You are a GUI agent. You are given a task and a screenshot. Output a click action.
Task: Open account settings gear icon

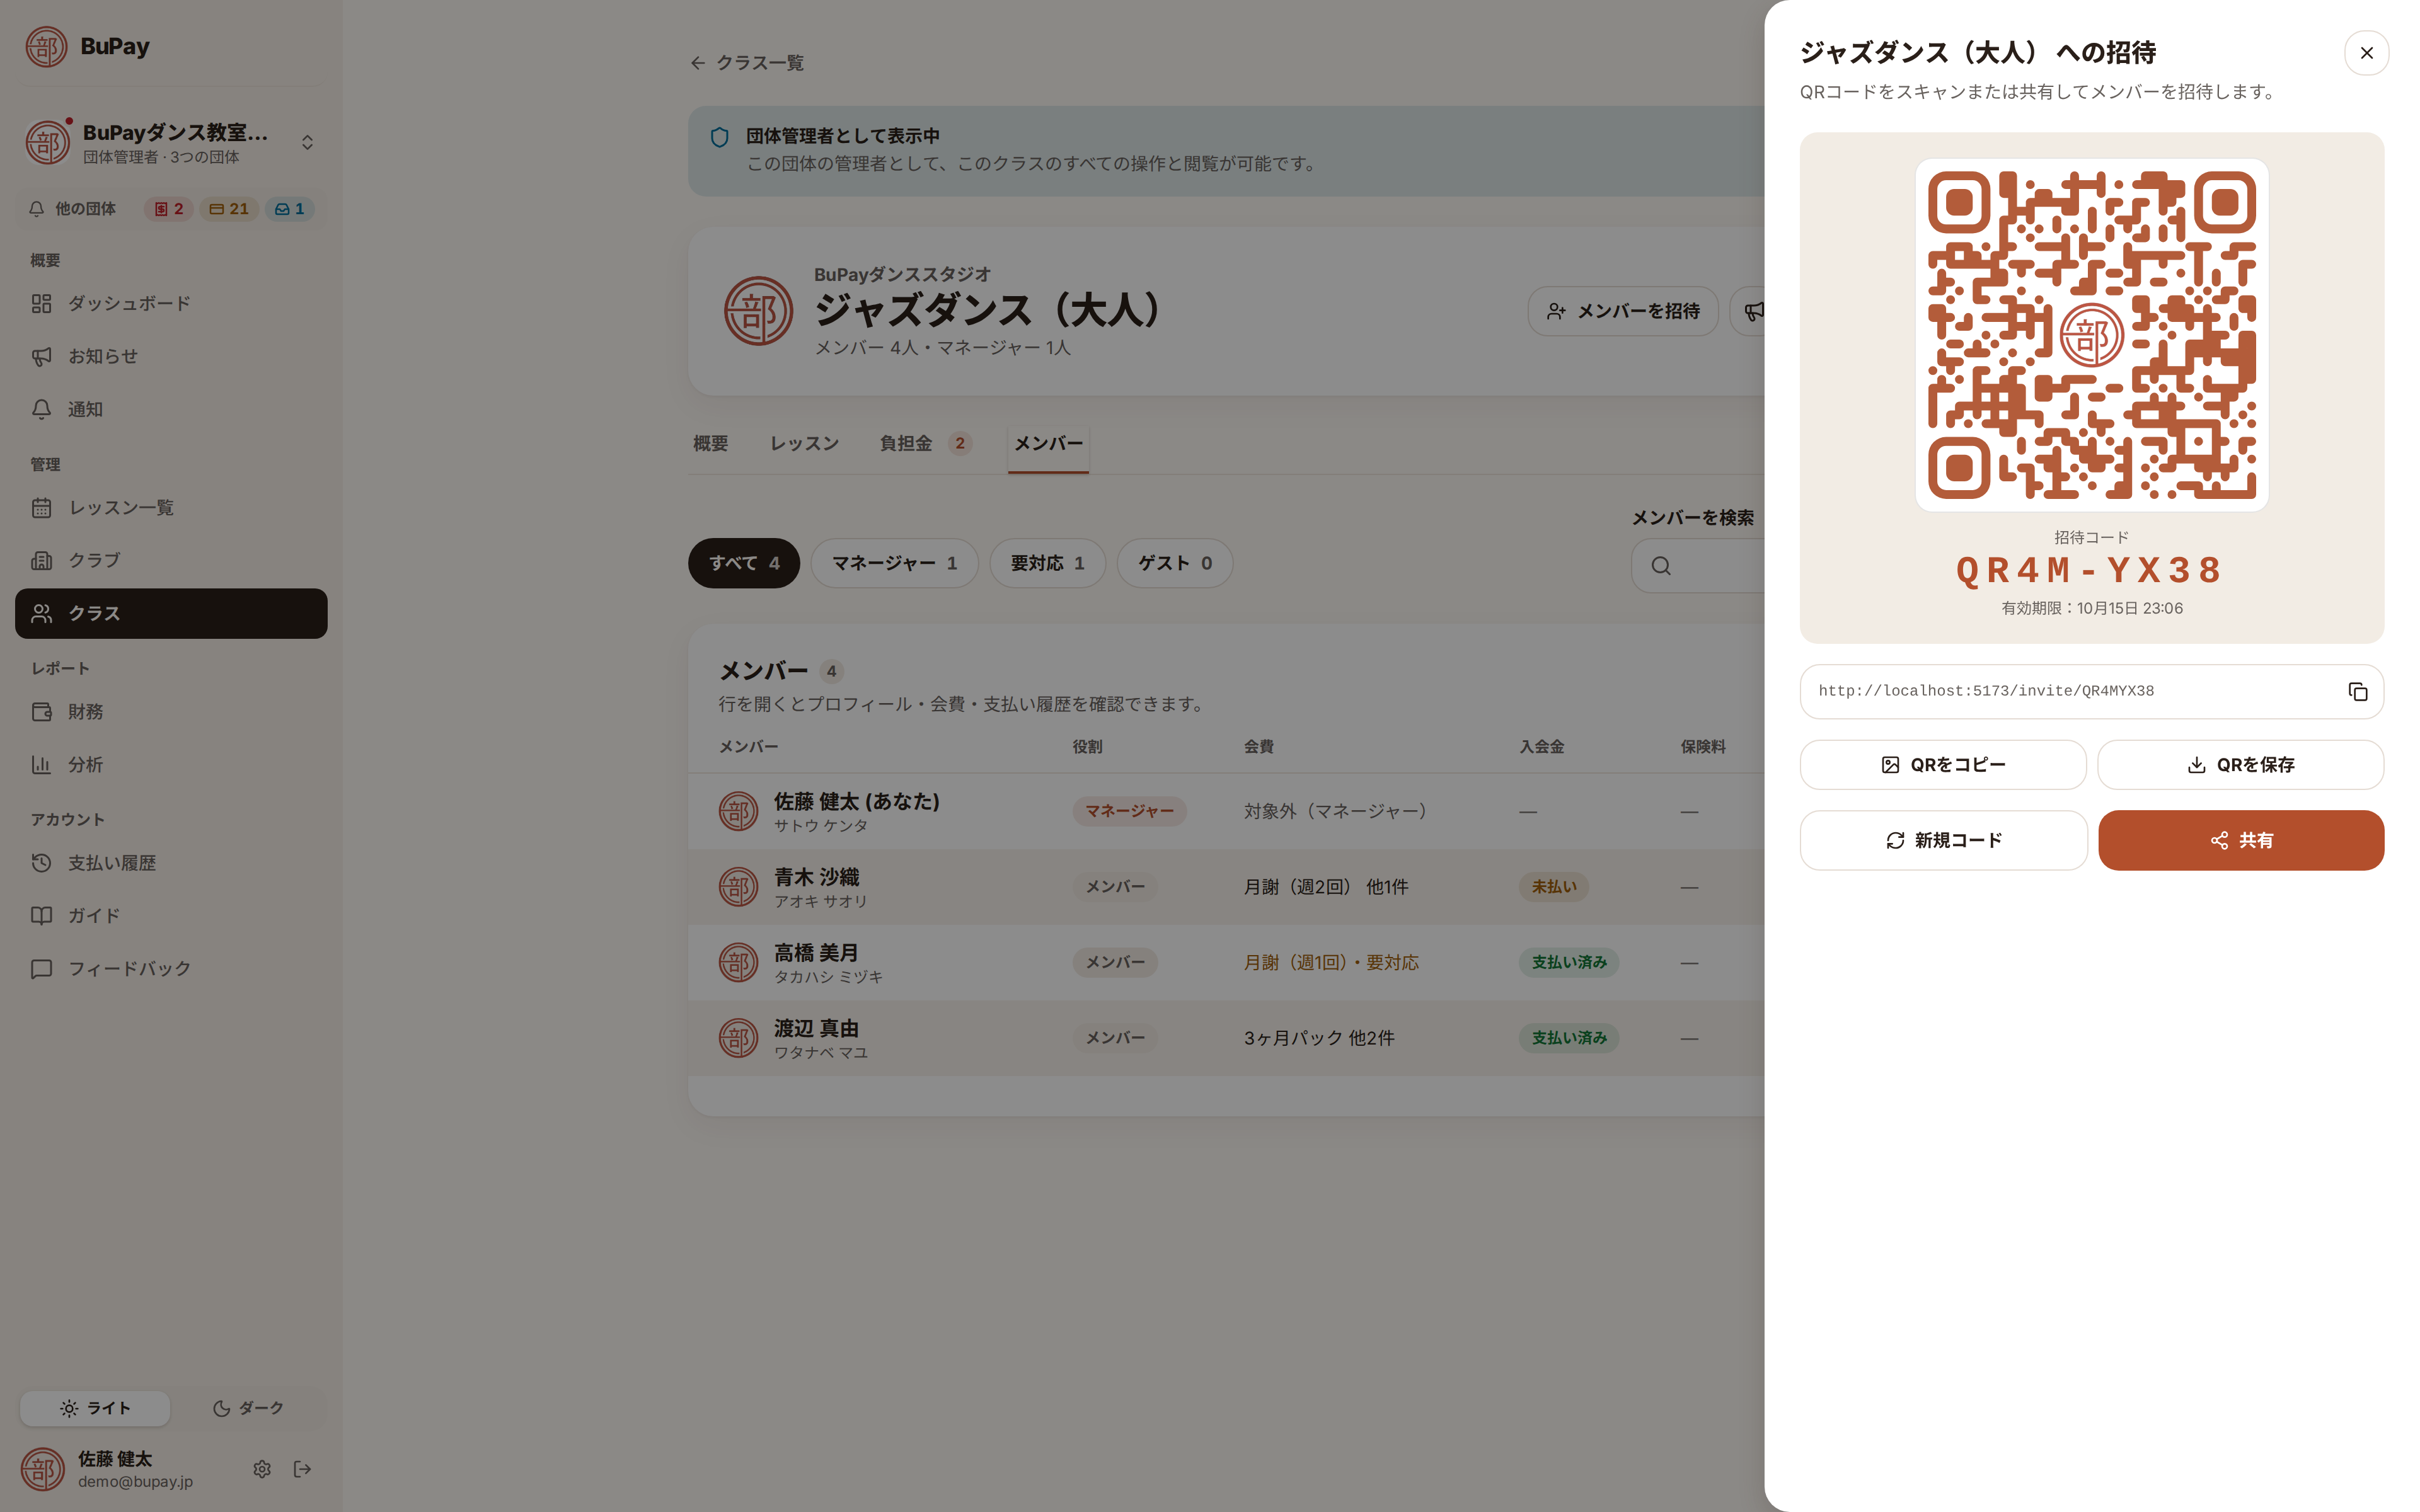click(x=262, y=1469)
